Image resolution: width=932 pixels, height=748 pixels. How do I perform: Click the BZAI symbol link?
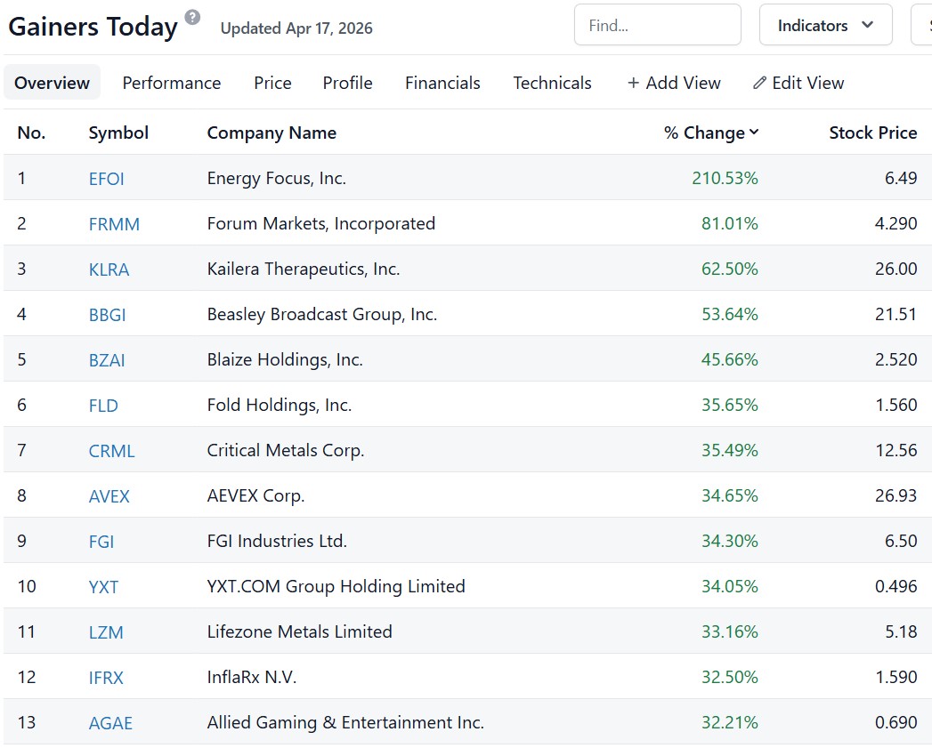(107, 360)
